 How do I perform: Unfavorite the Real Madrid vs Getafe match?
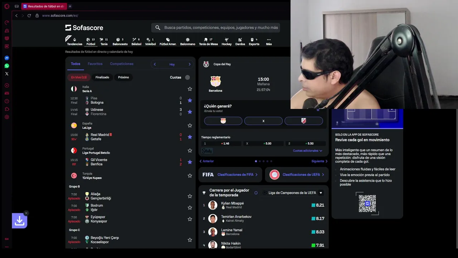tap(190, 137)
